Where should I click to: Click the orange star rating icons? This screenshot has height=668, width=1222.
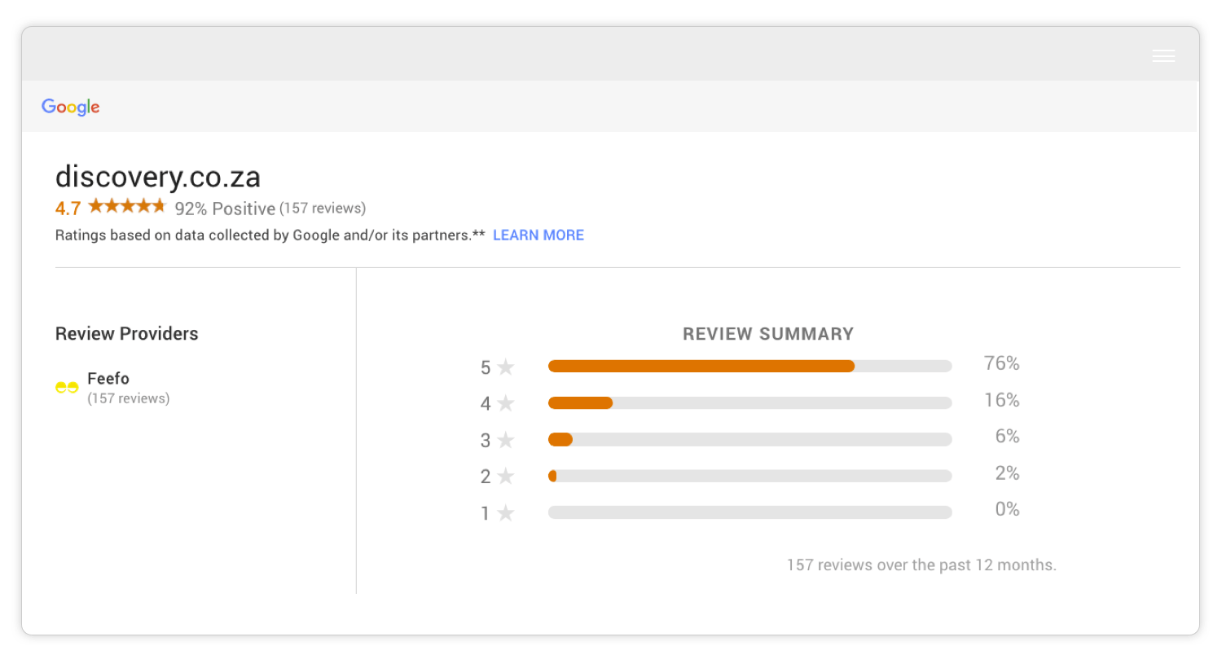point(127,206)
